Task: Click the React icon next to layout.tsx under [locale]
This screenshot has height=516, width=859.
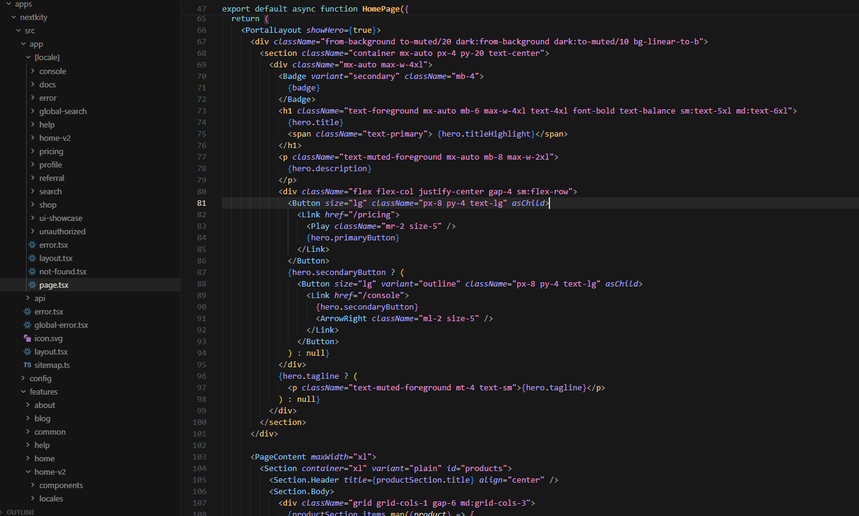Action: 33,258
